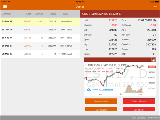The image size is (160, 120).
Task: Tap the plus icon to add quote
Action: click(x=155, y=7)
